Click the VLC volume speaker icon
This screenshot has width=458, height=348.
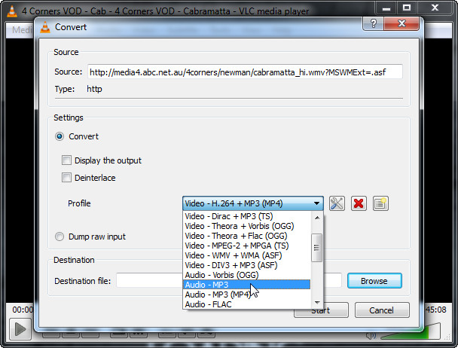[371, 335]
